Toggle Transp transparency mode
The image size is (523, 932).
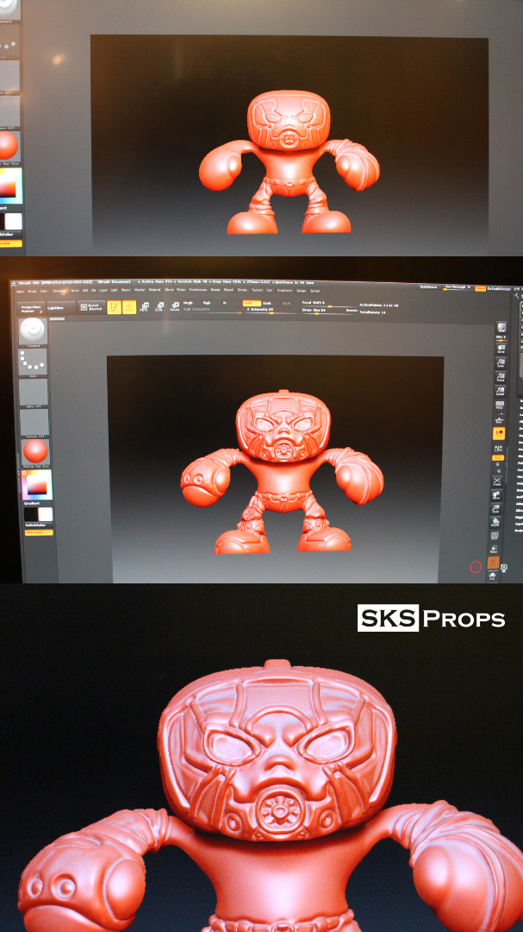tap(494, 549)
